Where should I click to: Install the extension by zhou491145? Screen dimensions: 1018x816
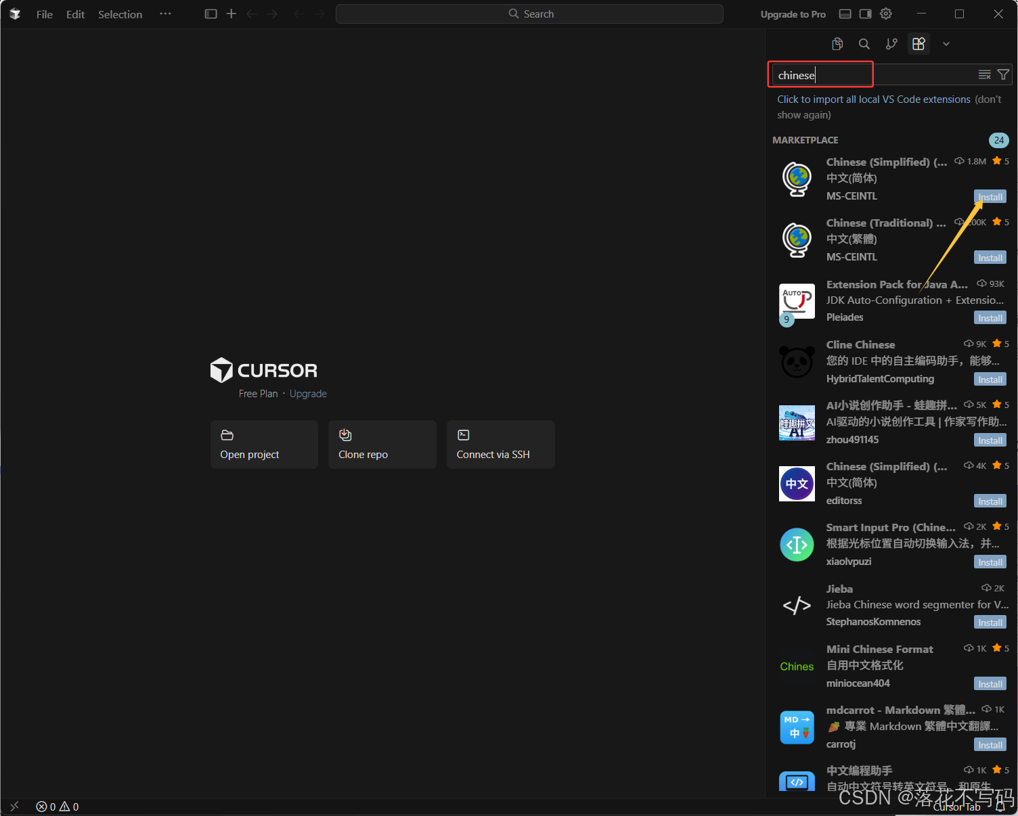pos(990,440)
